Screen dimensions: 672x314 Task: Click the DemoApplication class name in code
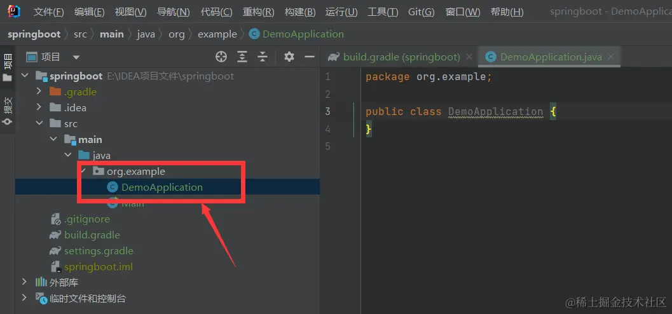point(495,112)
